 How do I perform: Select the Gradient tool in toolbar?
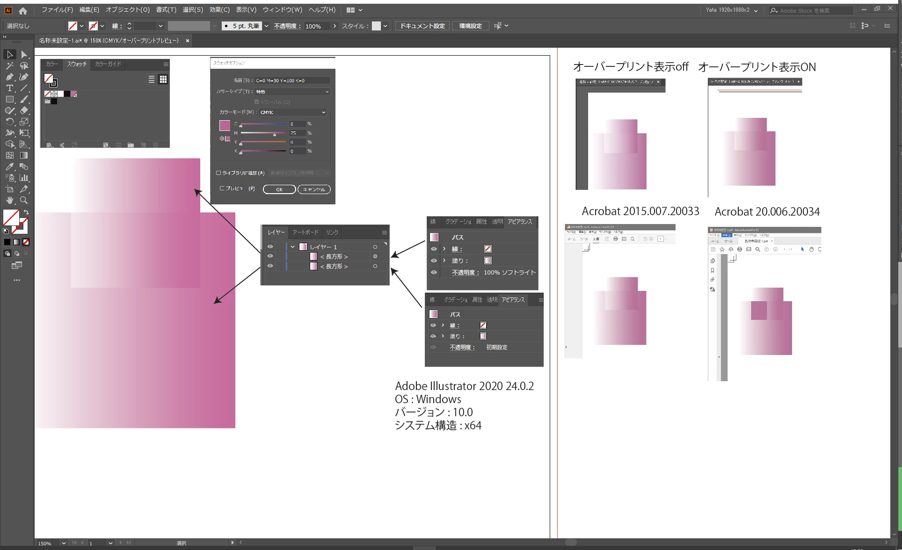pos(24,155)
